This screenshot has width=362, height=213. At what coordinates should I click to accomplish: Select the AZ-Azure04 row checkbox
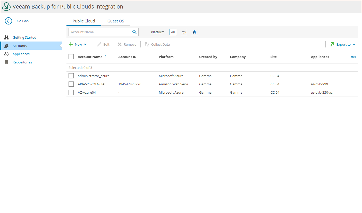[71, 92]
